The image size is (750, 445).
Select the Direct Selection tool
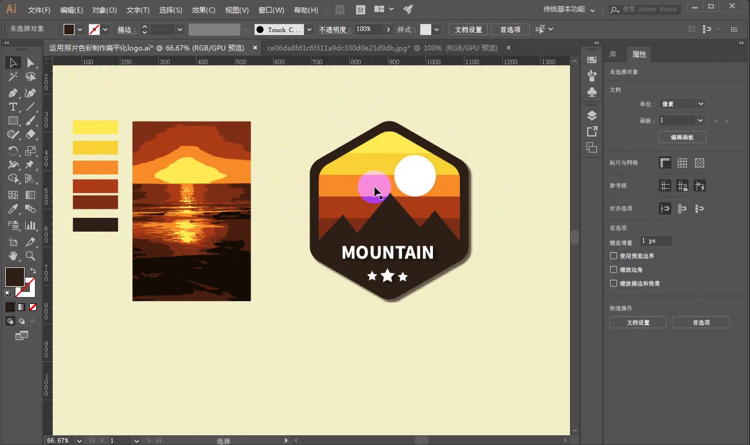tap(30, 63)
